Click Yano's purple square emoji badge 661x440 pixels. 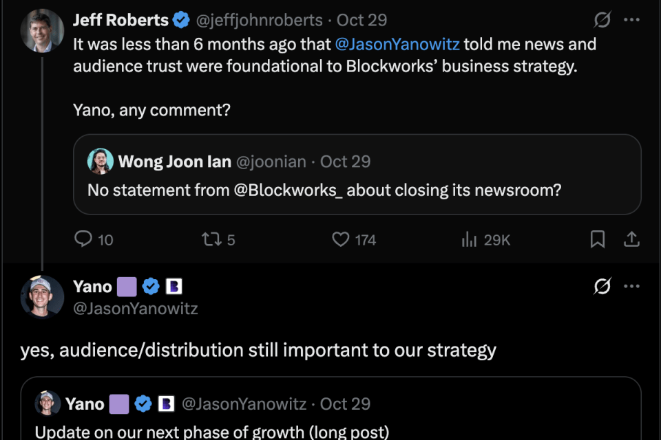[x=127, y=287]
